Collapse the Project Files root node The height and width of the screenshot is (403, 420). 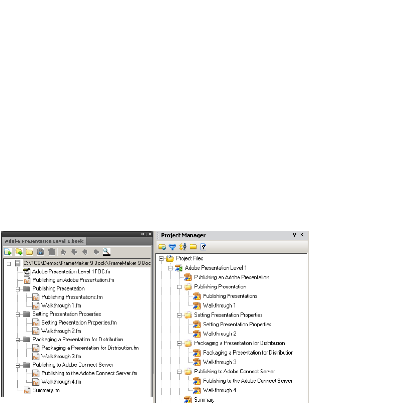(x=161, y=259)
